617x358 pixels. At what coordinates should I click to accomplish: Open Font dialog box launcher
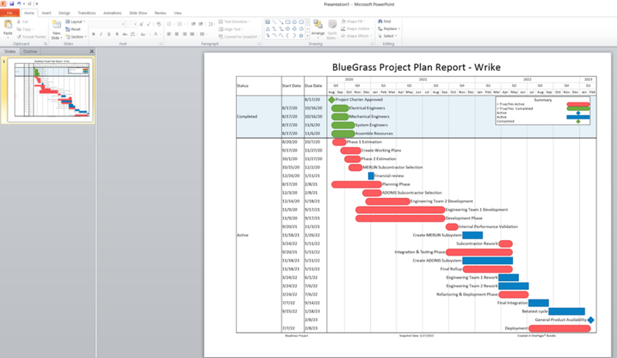pos(161,44)
